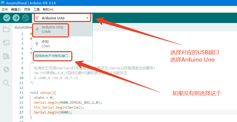This screenshot has width=237, height=122.
Task: Click the void setup(){ line
Action: pyautogui.click(x=43, y=93)
